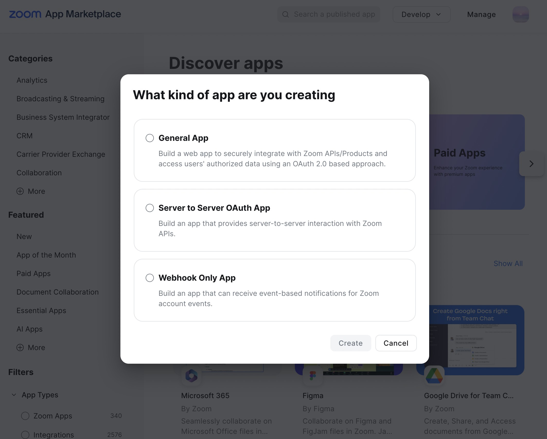Open Carrier Provider Exchange category
The width and height of the screenshot is (547, 439).
coord(61,154)
